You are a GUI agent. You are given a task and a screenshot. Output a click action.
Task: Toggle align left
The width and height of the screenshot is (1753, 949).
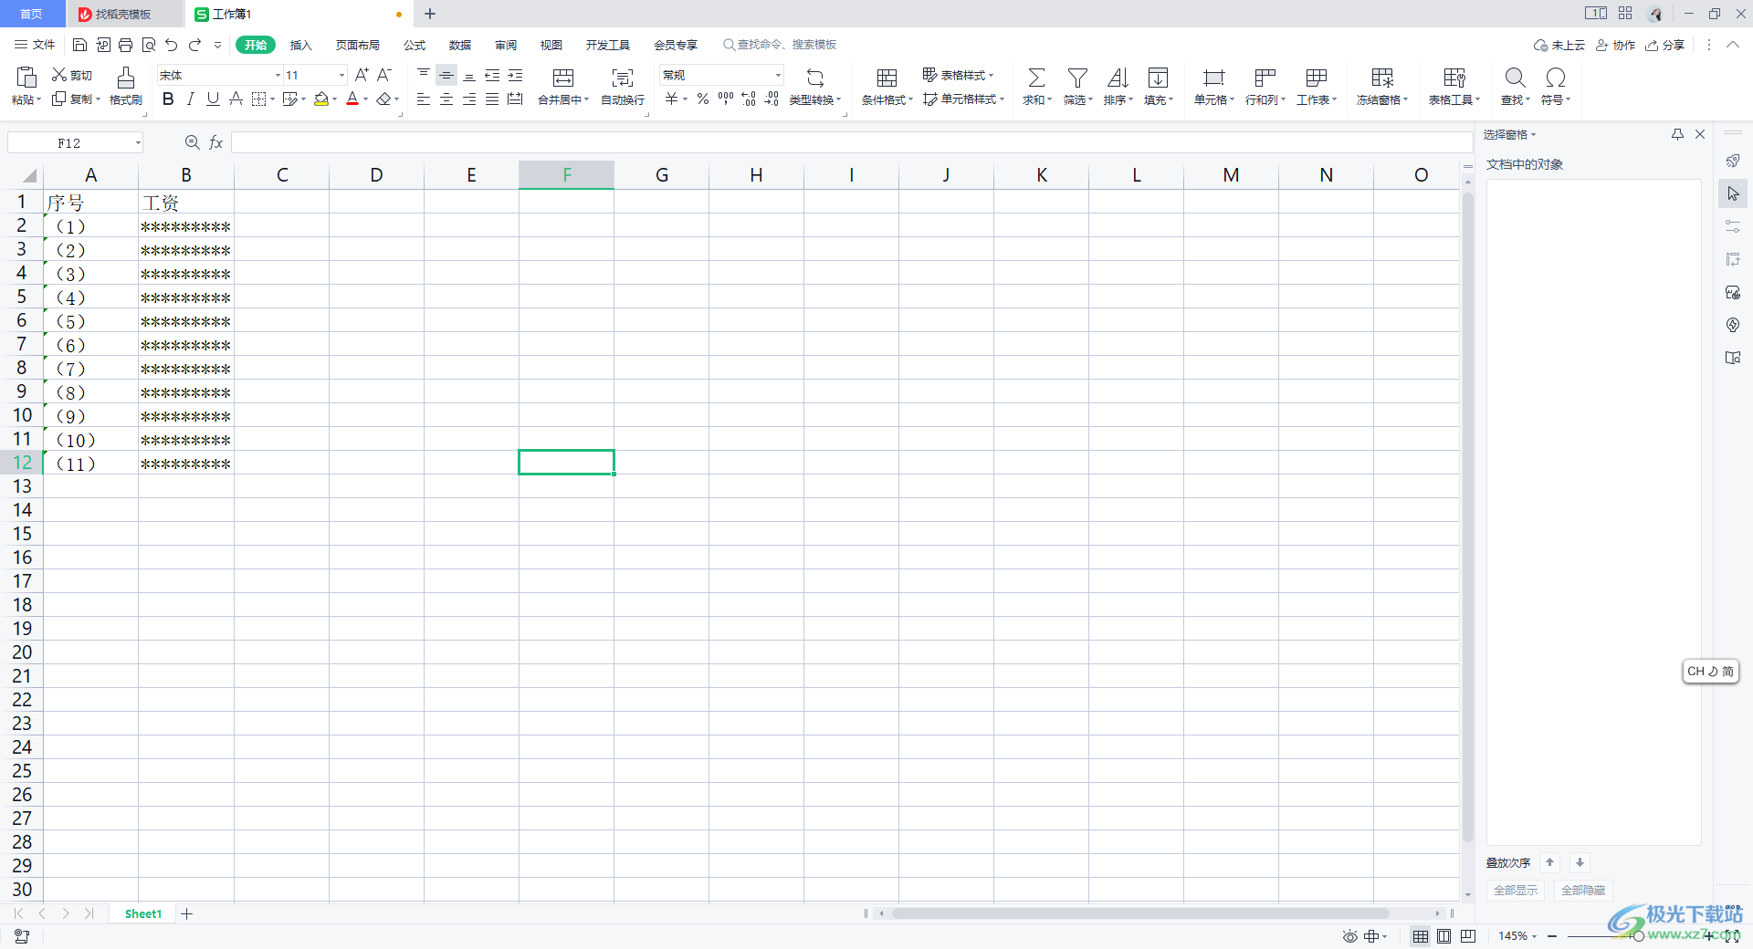424,99
